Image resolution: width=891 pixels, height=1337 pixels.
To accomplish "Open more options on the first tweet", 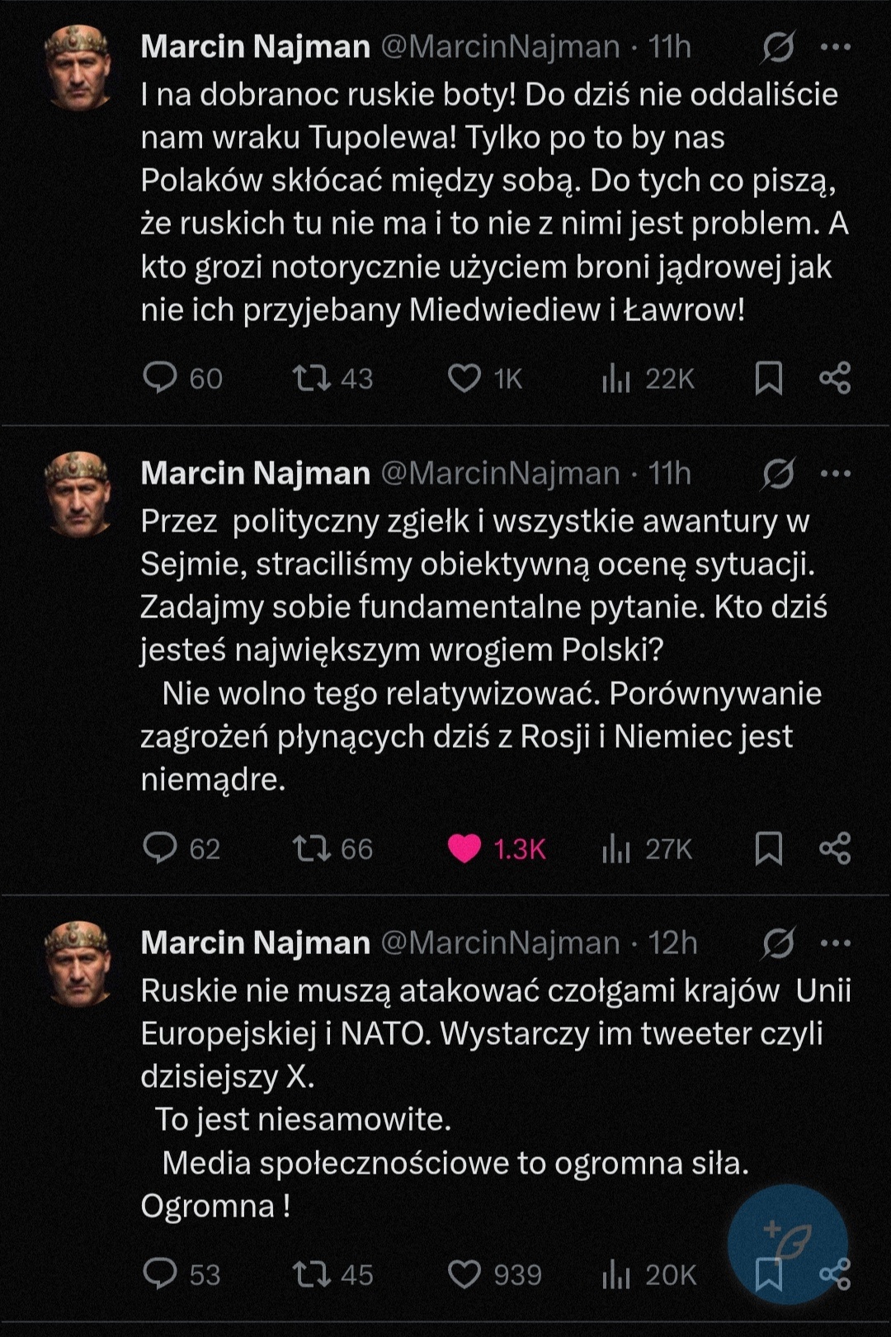I will (836, 47).
